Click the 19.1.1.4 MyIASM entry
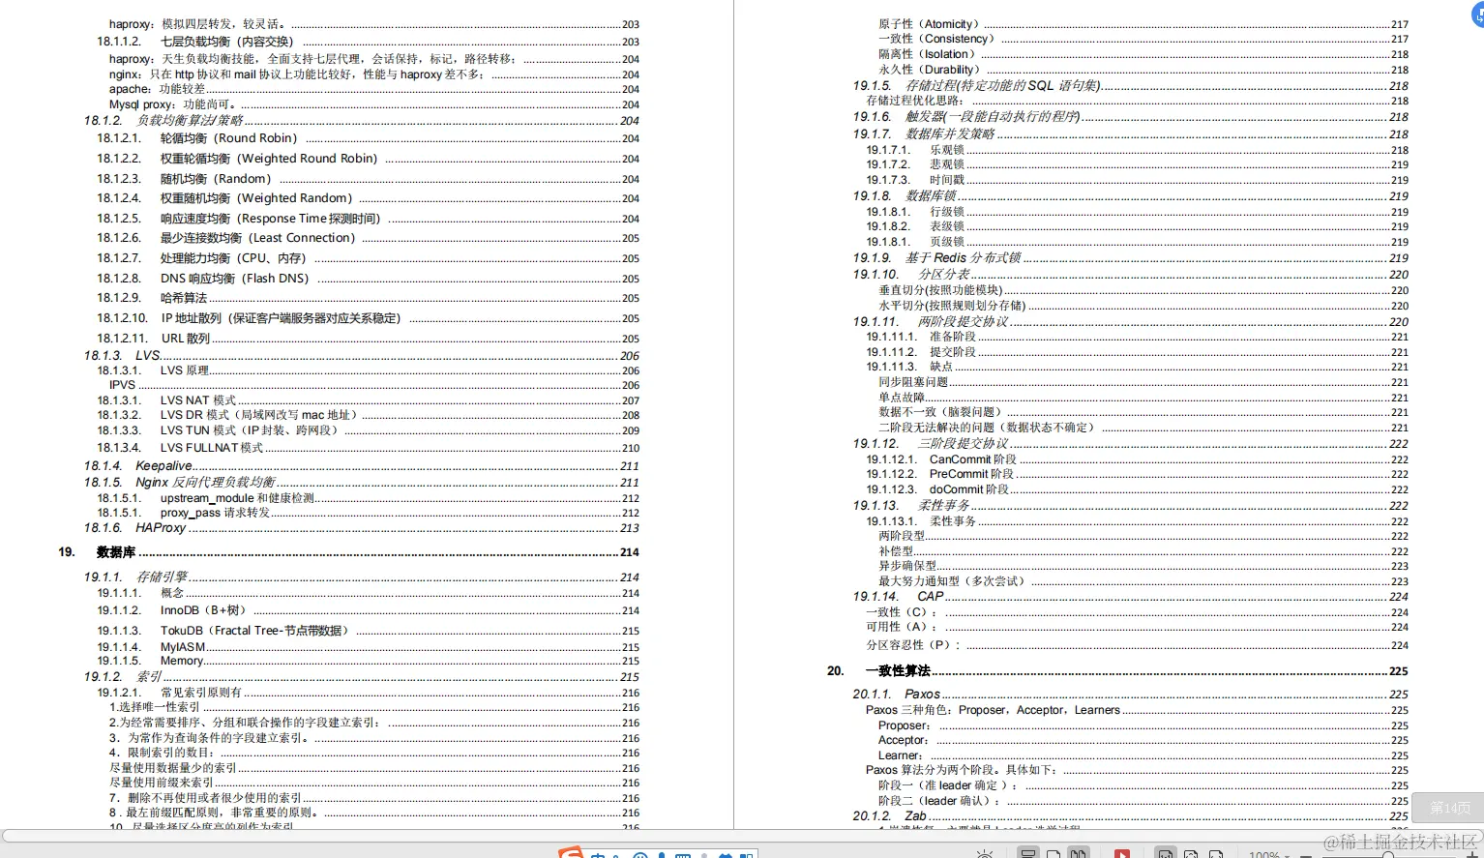 tap(368, 647)
